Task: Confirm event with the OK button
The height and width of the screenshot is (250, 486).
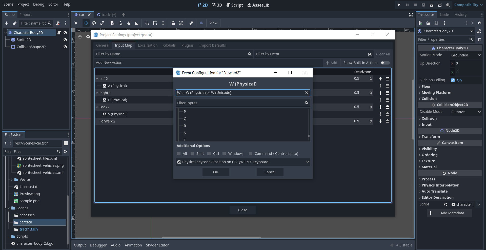Action: tap(216, 172)
